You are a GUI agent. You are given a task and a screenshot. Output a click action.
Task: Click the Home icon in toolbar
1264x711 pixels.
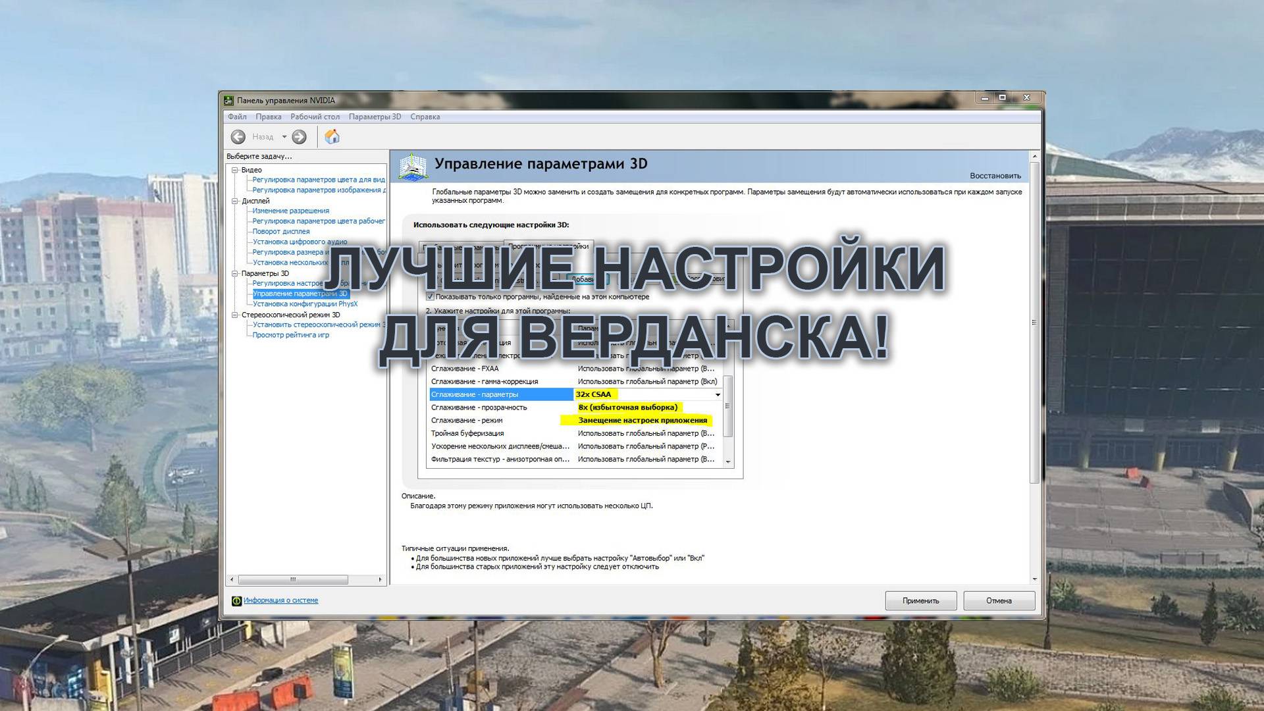click(332, 136)
